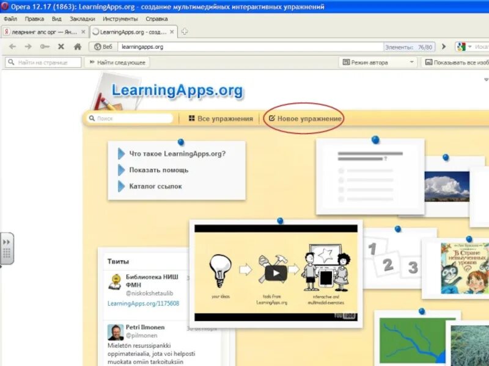The height and width of the screenshot is (366, 489).
Task: Click the Найти на странице field
Action: pos(43,62)
